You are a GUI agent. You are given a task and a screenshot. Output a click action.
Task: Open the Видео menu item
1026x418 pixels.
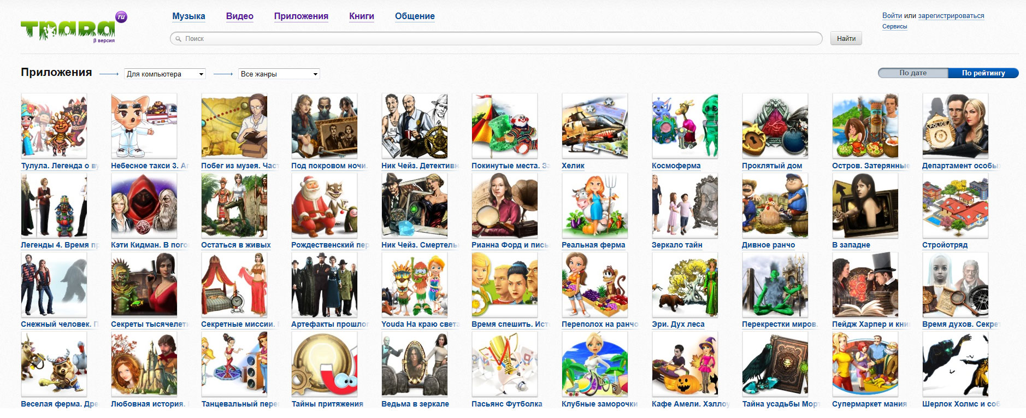(x=239, y=16)
